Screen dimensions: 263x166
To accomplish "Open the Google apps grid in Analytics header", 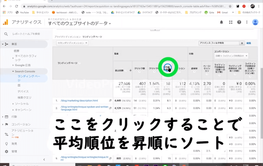I will 231,22.
